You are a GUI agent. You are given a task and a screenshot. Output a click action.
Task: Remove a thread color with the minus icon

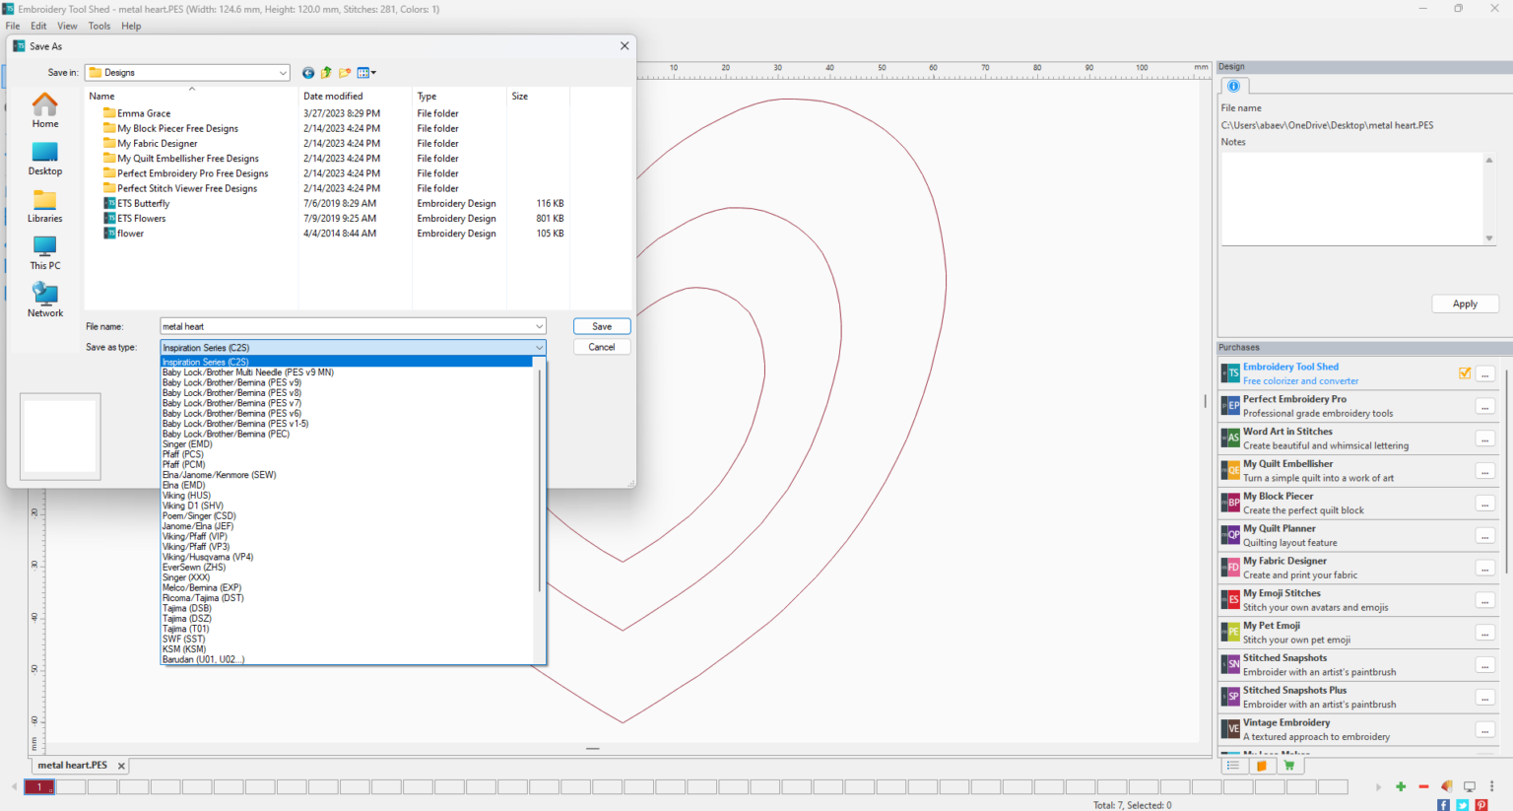(x=1422, y=786)
